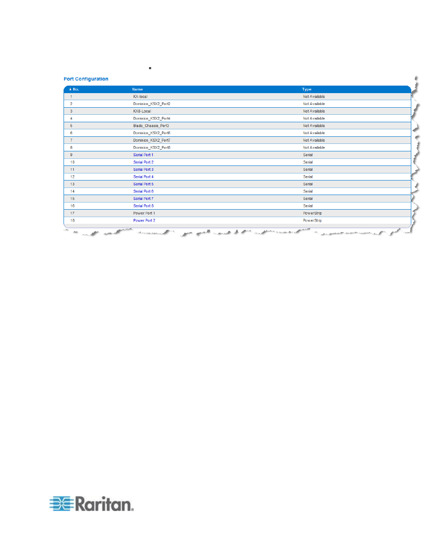421x545 pixels.
Task: Select the KX-local port name
Action: click(x=140, y=97)
